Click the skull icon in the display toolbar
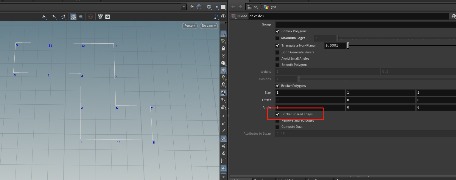The image size is (456, 180). coord(223,85)
